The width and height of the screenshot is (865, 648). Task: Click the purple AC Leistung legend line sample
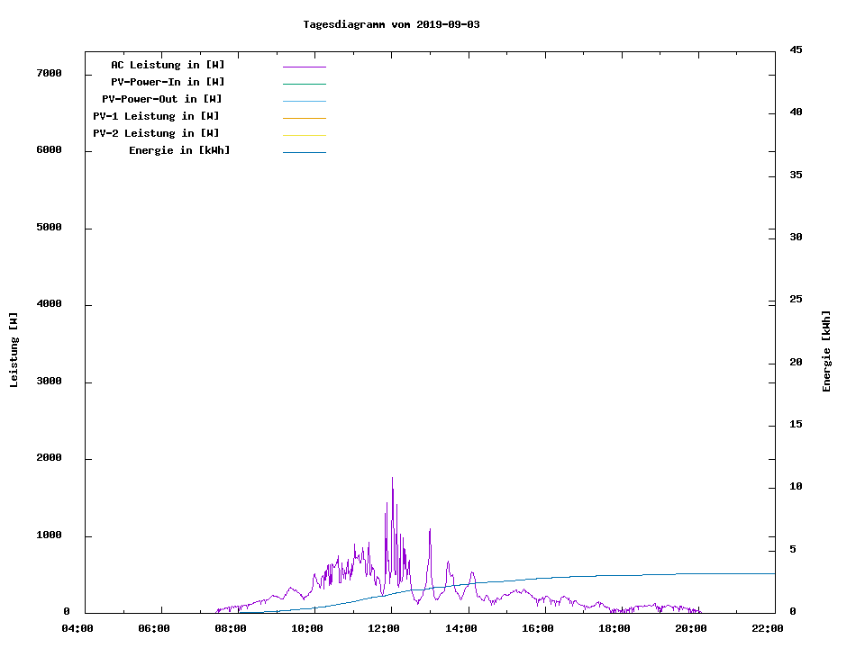tap(304, 67)
